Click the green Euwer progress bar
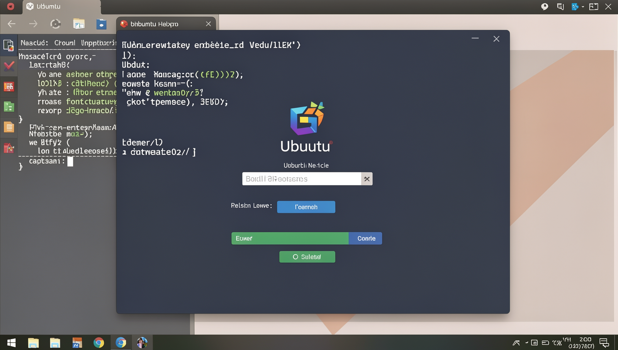This screenshot has width=618, height=350. pos(290,238)
